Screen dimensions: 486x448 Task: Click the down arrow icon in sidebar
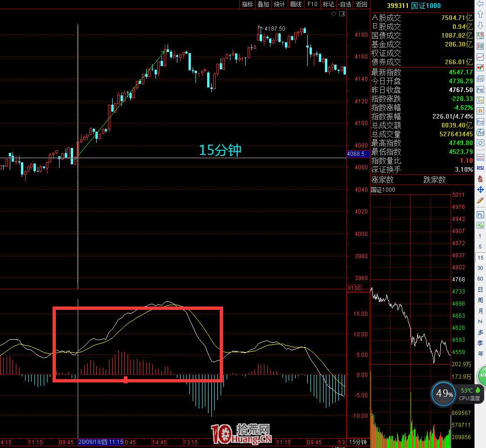(x=480, y=25)
